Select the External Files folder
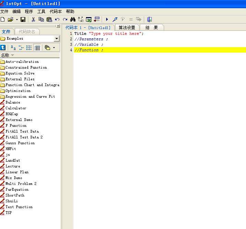The height and width of the screenshot is (229, 246). click(17, 79)
